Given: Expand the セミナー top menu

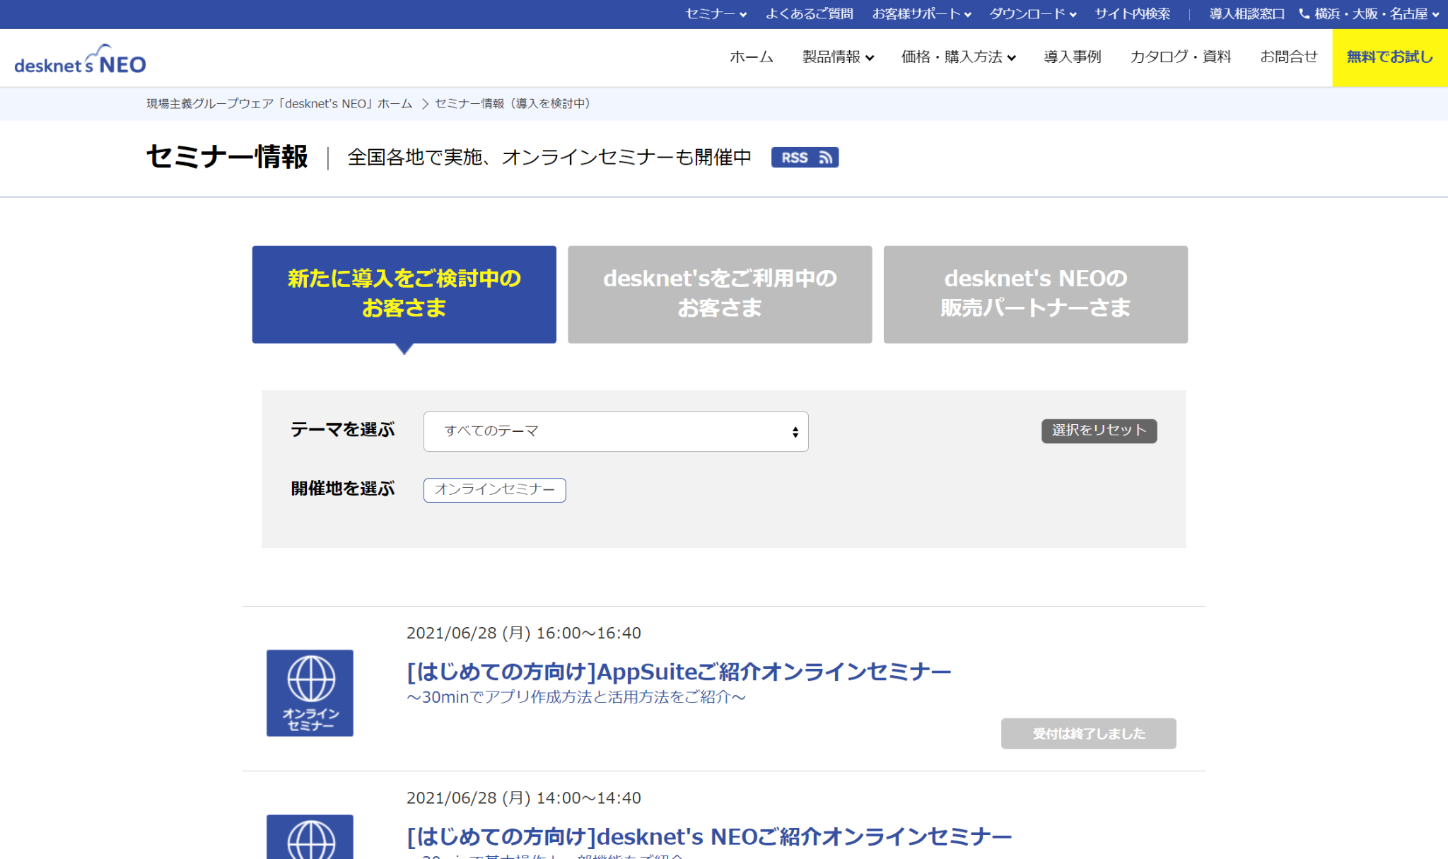Looking at the screenshot, I should pyautogui.click(x=716, y=13).
